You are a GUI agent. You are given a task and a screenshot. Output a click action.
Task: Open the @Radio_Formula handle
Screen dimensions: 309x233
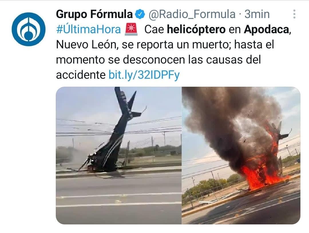click(x=192, y=14)
